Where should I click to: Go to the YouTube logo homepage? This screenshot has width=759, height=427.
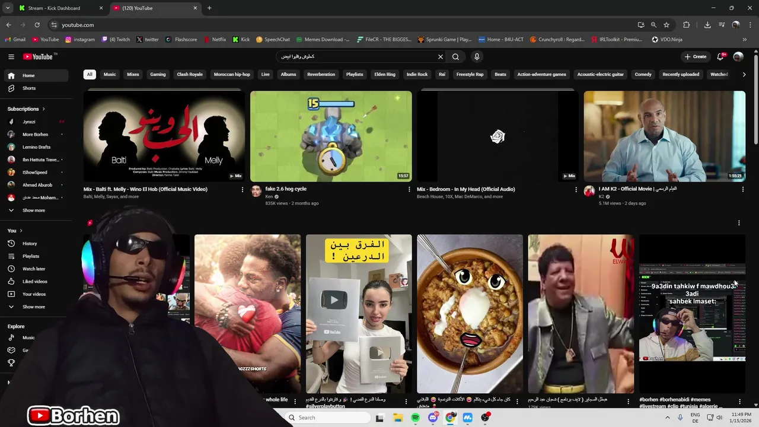[39, 57]
